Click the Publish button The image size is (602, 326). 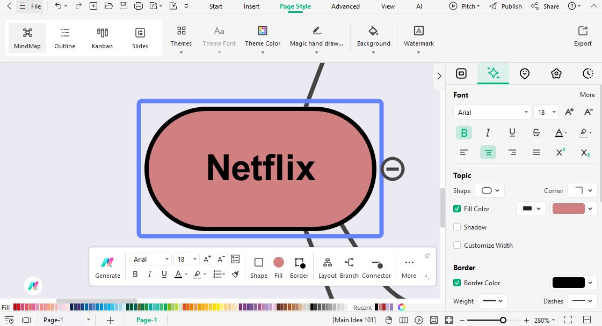[x=506, y=6]
